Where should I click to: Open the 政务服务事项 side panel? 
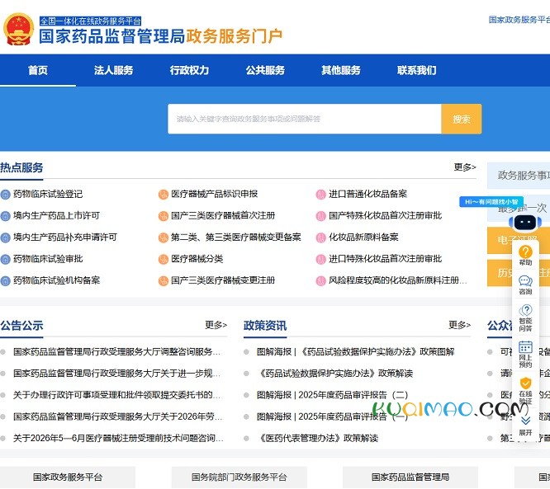click(519, 175)
